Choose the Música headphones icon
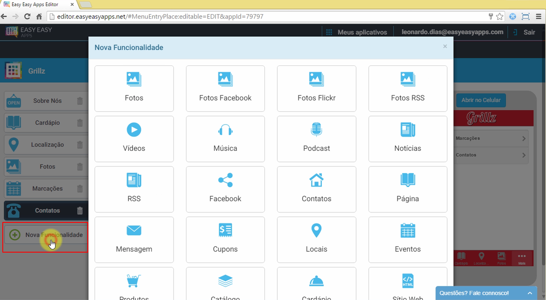 pyautogui.click(x=225, y=130)
